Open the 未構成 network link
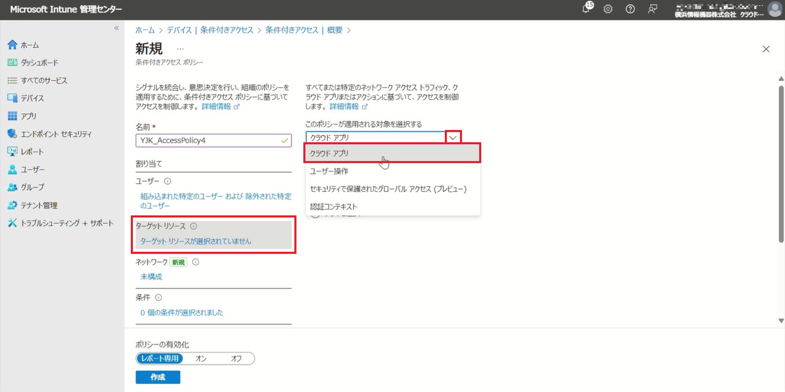The height and width of the screenshot is (392, 785). [x=151, y=277]
